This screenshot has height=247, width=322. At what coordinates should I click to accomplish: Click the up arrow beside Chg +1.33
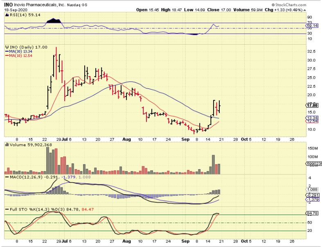coord(304,10)
